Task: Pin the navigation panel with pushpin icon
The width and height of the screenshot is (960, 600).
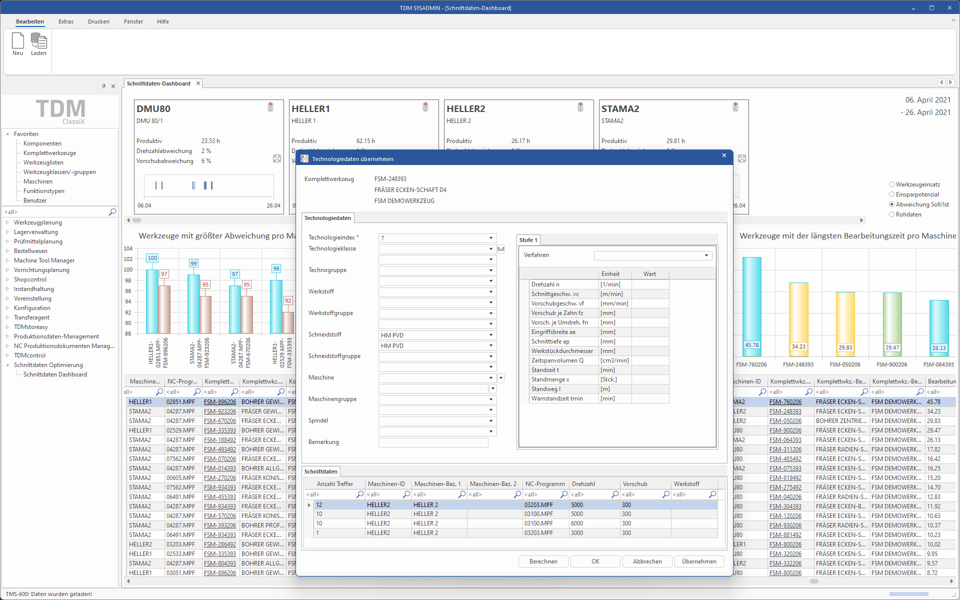Action: click(x=103, y=86)
